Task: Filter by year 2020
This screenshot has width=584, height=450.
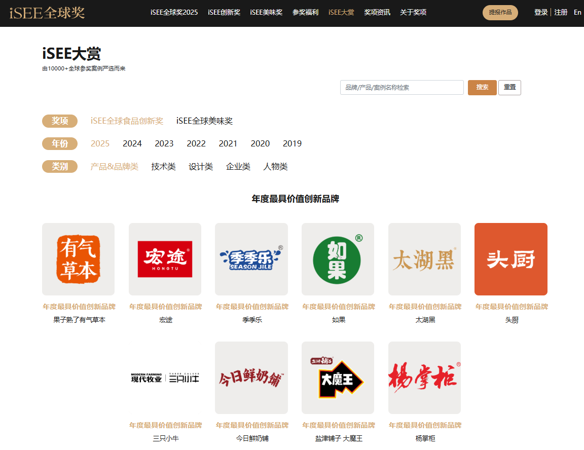Action: pyautogui.click(x=261, y=144)
